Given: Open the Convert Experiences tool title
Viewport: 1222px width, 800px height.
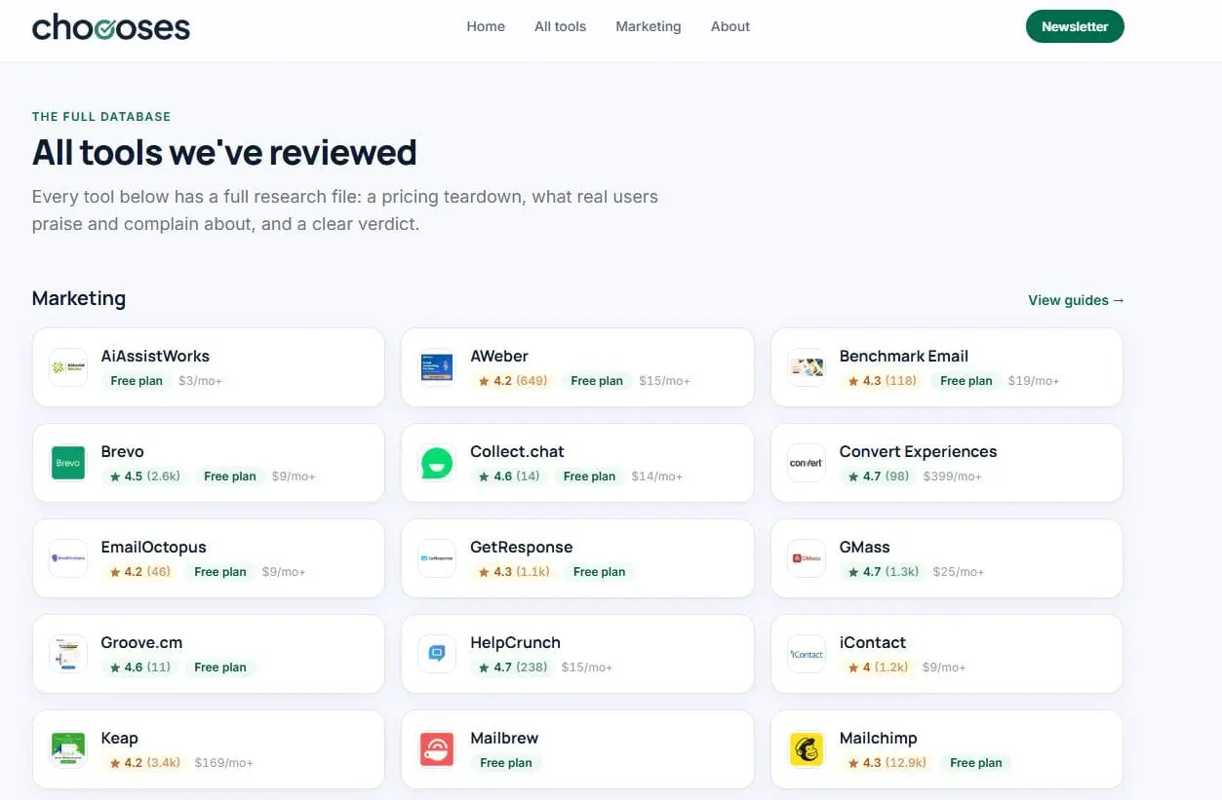Looking at the screenshot, I should point(919,451).
